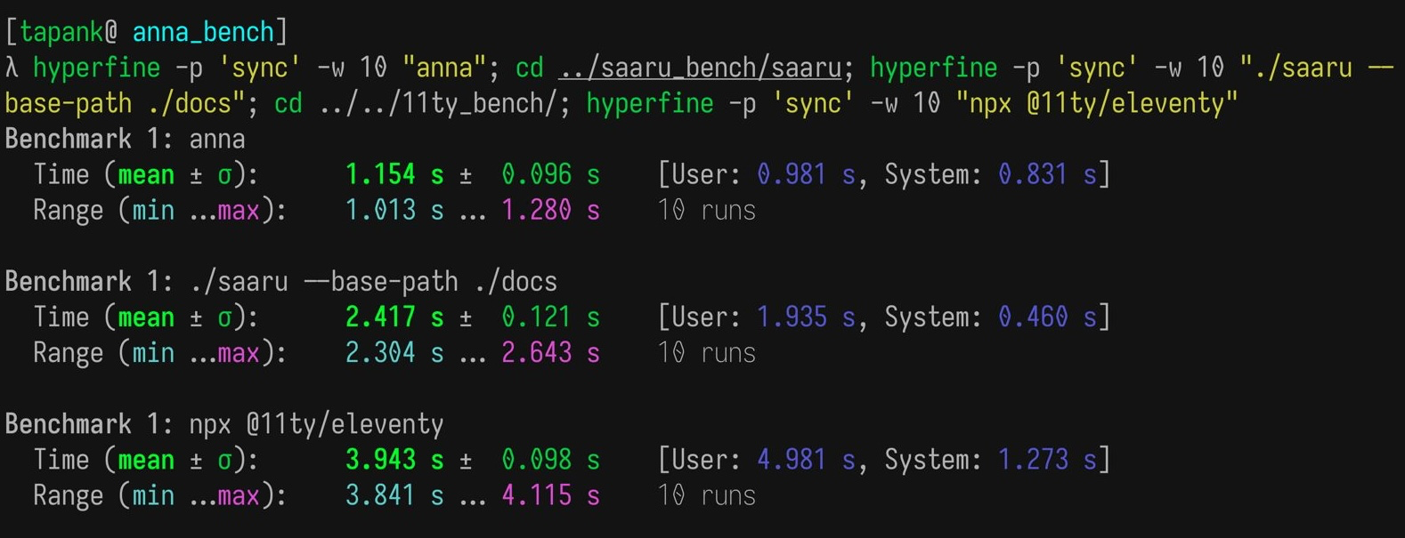Screen dimensions: 1405x538
Task: Click the max value '4.115 s'
Action: pyautogui.click(x=550, y=495)
